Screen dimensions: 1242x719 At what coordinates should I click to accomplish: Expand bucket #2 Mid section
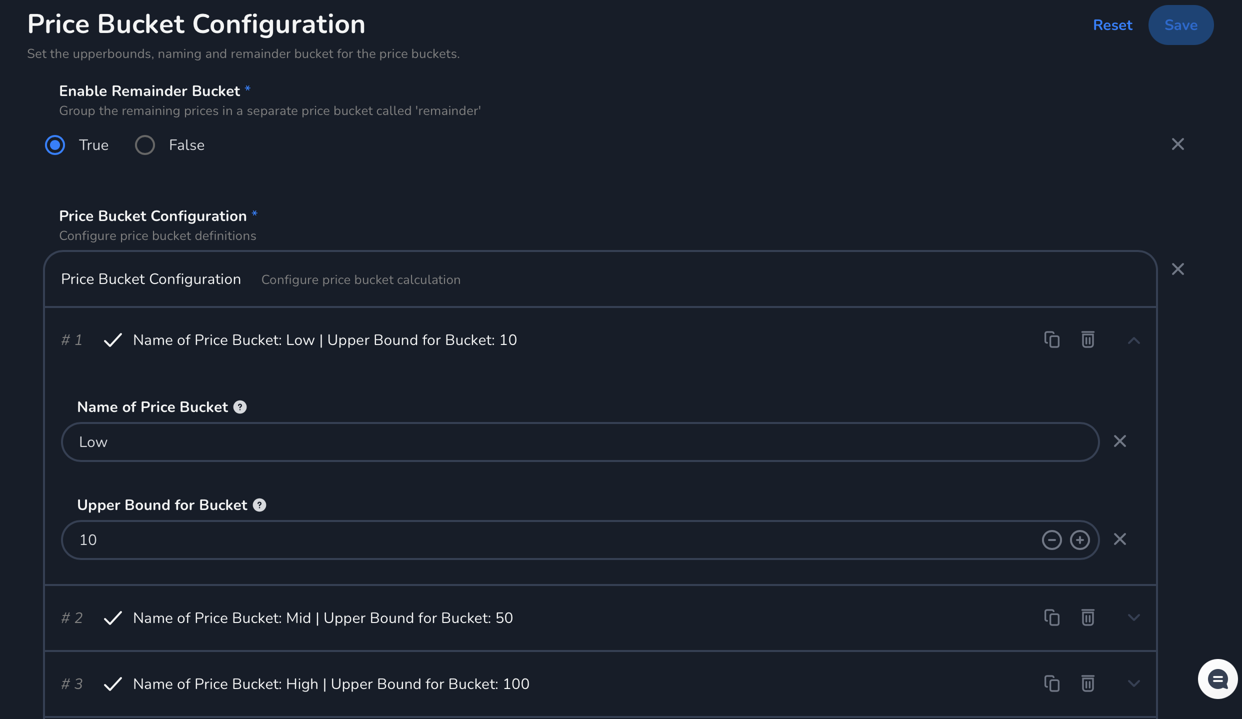tap(1133, 618)
